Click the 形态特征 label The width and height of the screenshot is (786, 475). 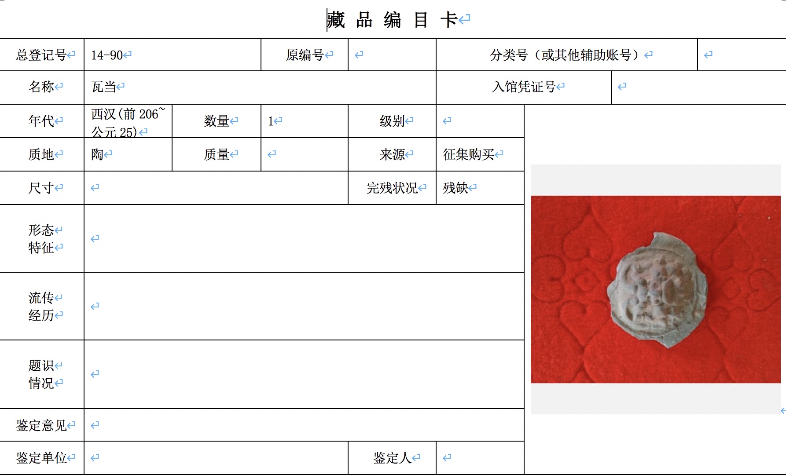41,239
